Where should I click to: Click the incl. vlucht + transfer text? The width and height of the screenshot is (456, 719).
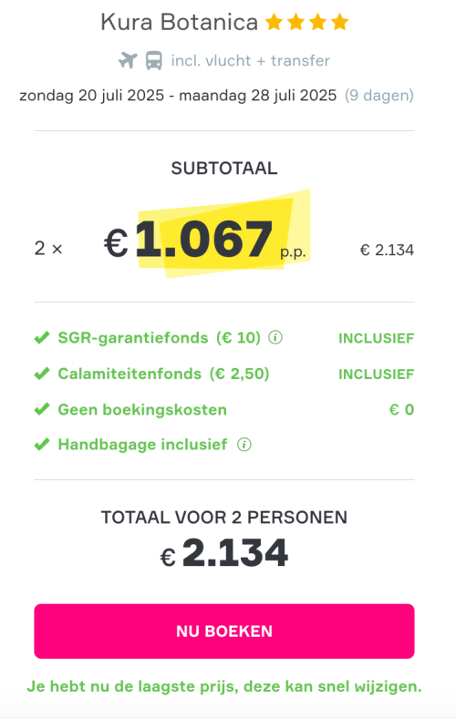coord(251,60)
